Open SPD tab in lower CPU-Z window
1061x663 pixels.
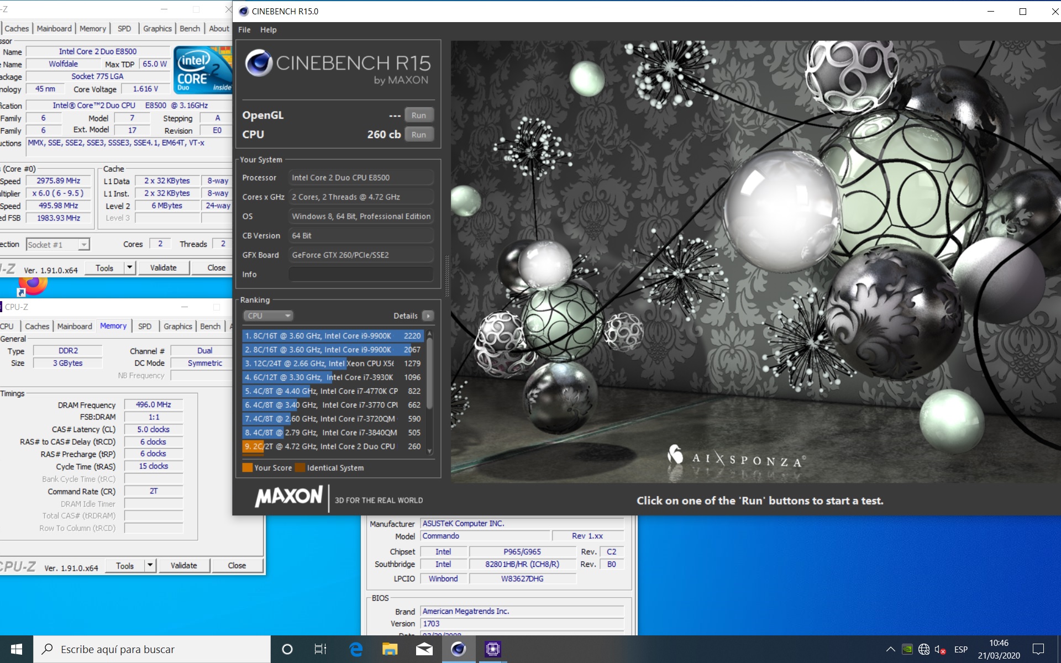145,327
